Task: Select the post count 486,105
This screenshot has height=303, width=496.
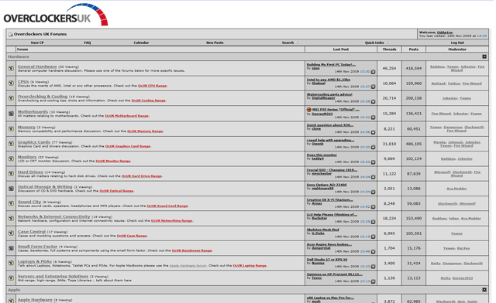Action: click(414, 144)
